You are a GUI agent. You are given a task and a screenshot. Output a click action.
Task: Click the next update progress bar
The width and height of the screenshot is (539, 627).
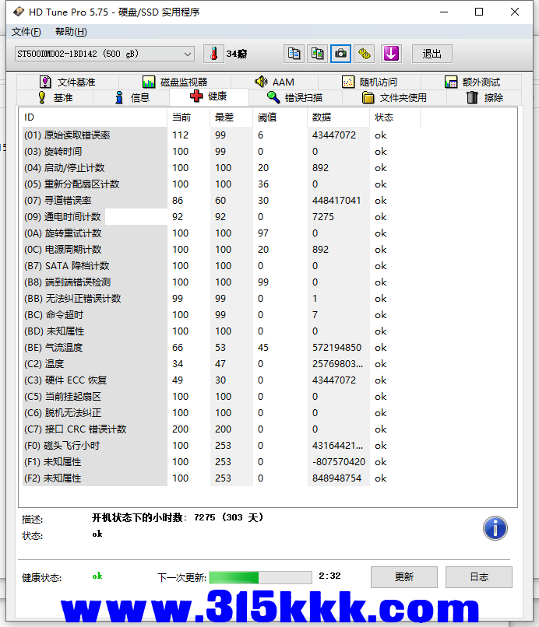point(260,577)
